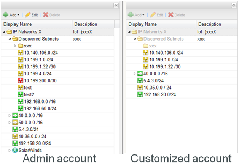This screenshot has height=165, width=239.
Task: Click Add button in Admin account panel
Action: [x=11, y=15]
